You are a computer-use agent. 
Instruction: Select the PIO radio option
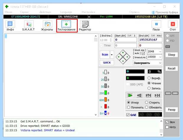pos(167,41)
